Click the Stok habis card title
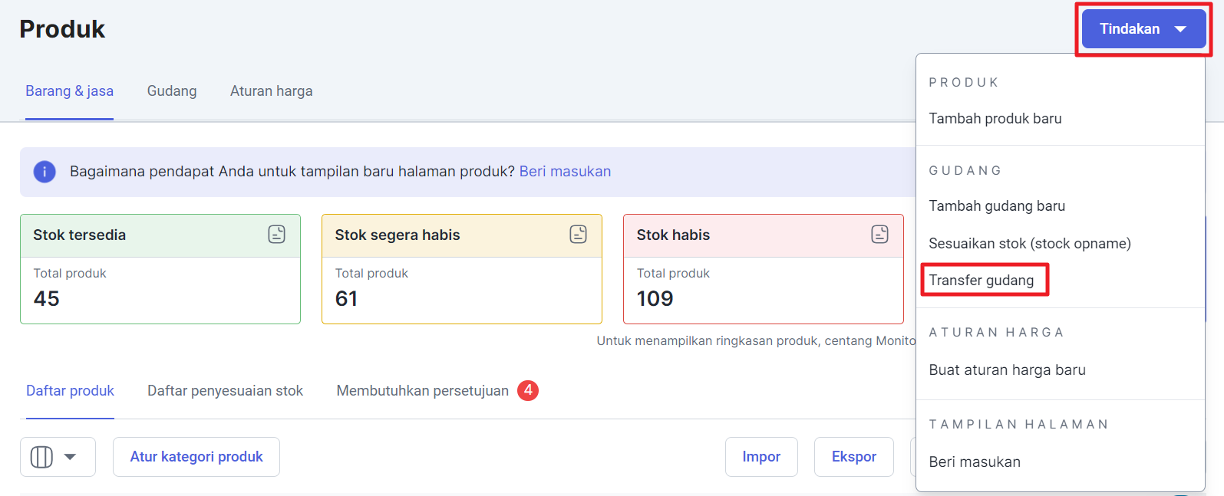 673,235
